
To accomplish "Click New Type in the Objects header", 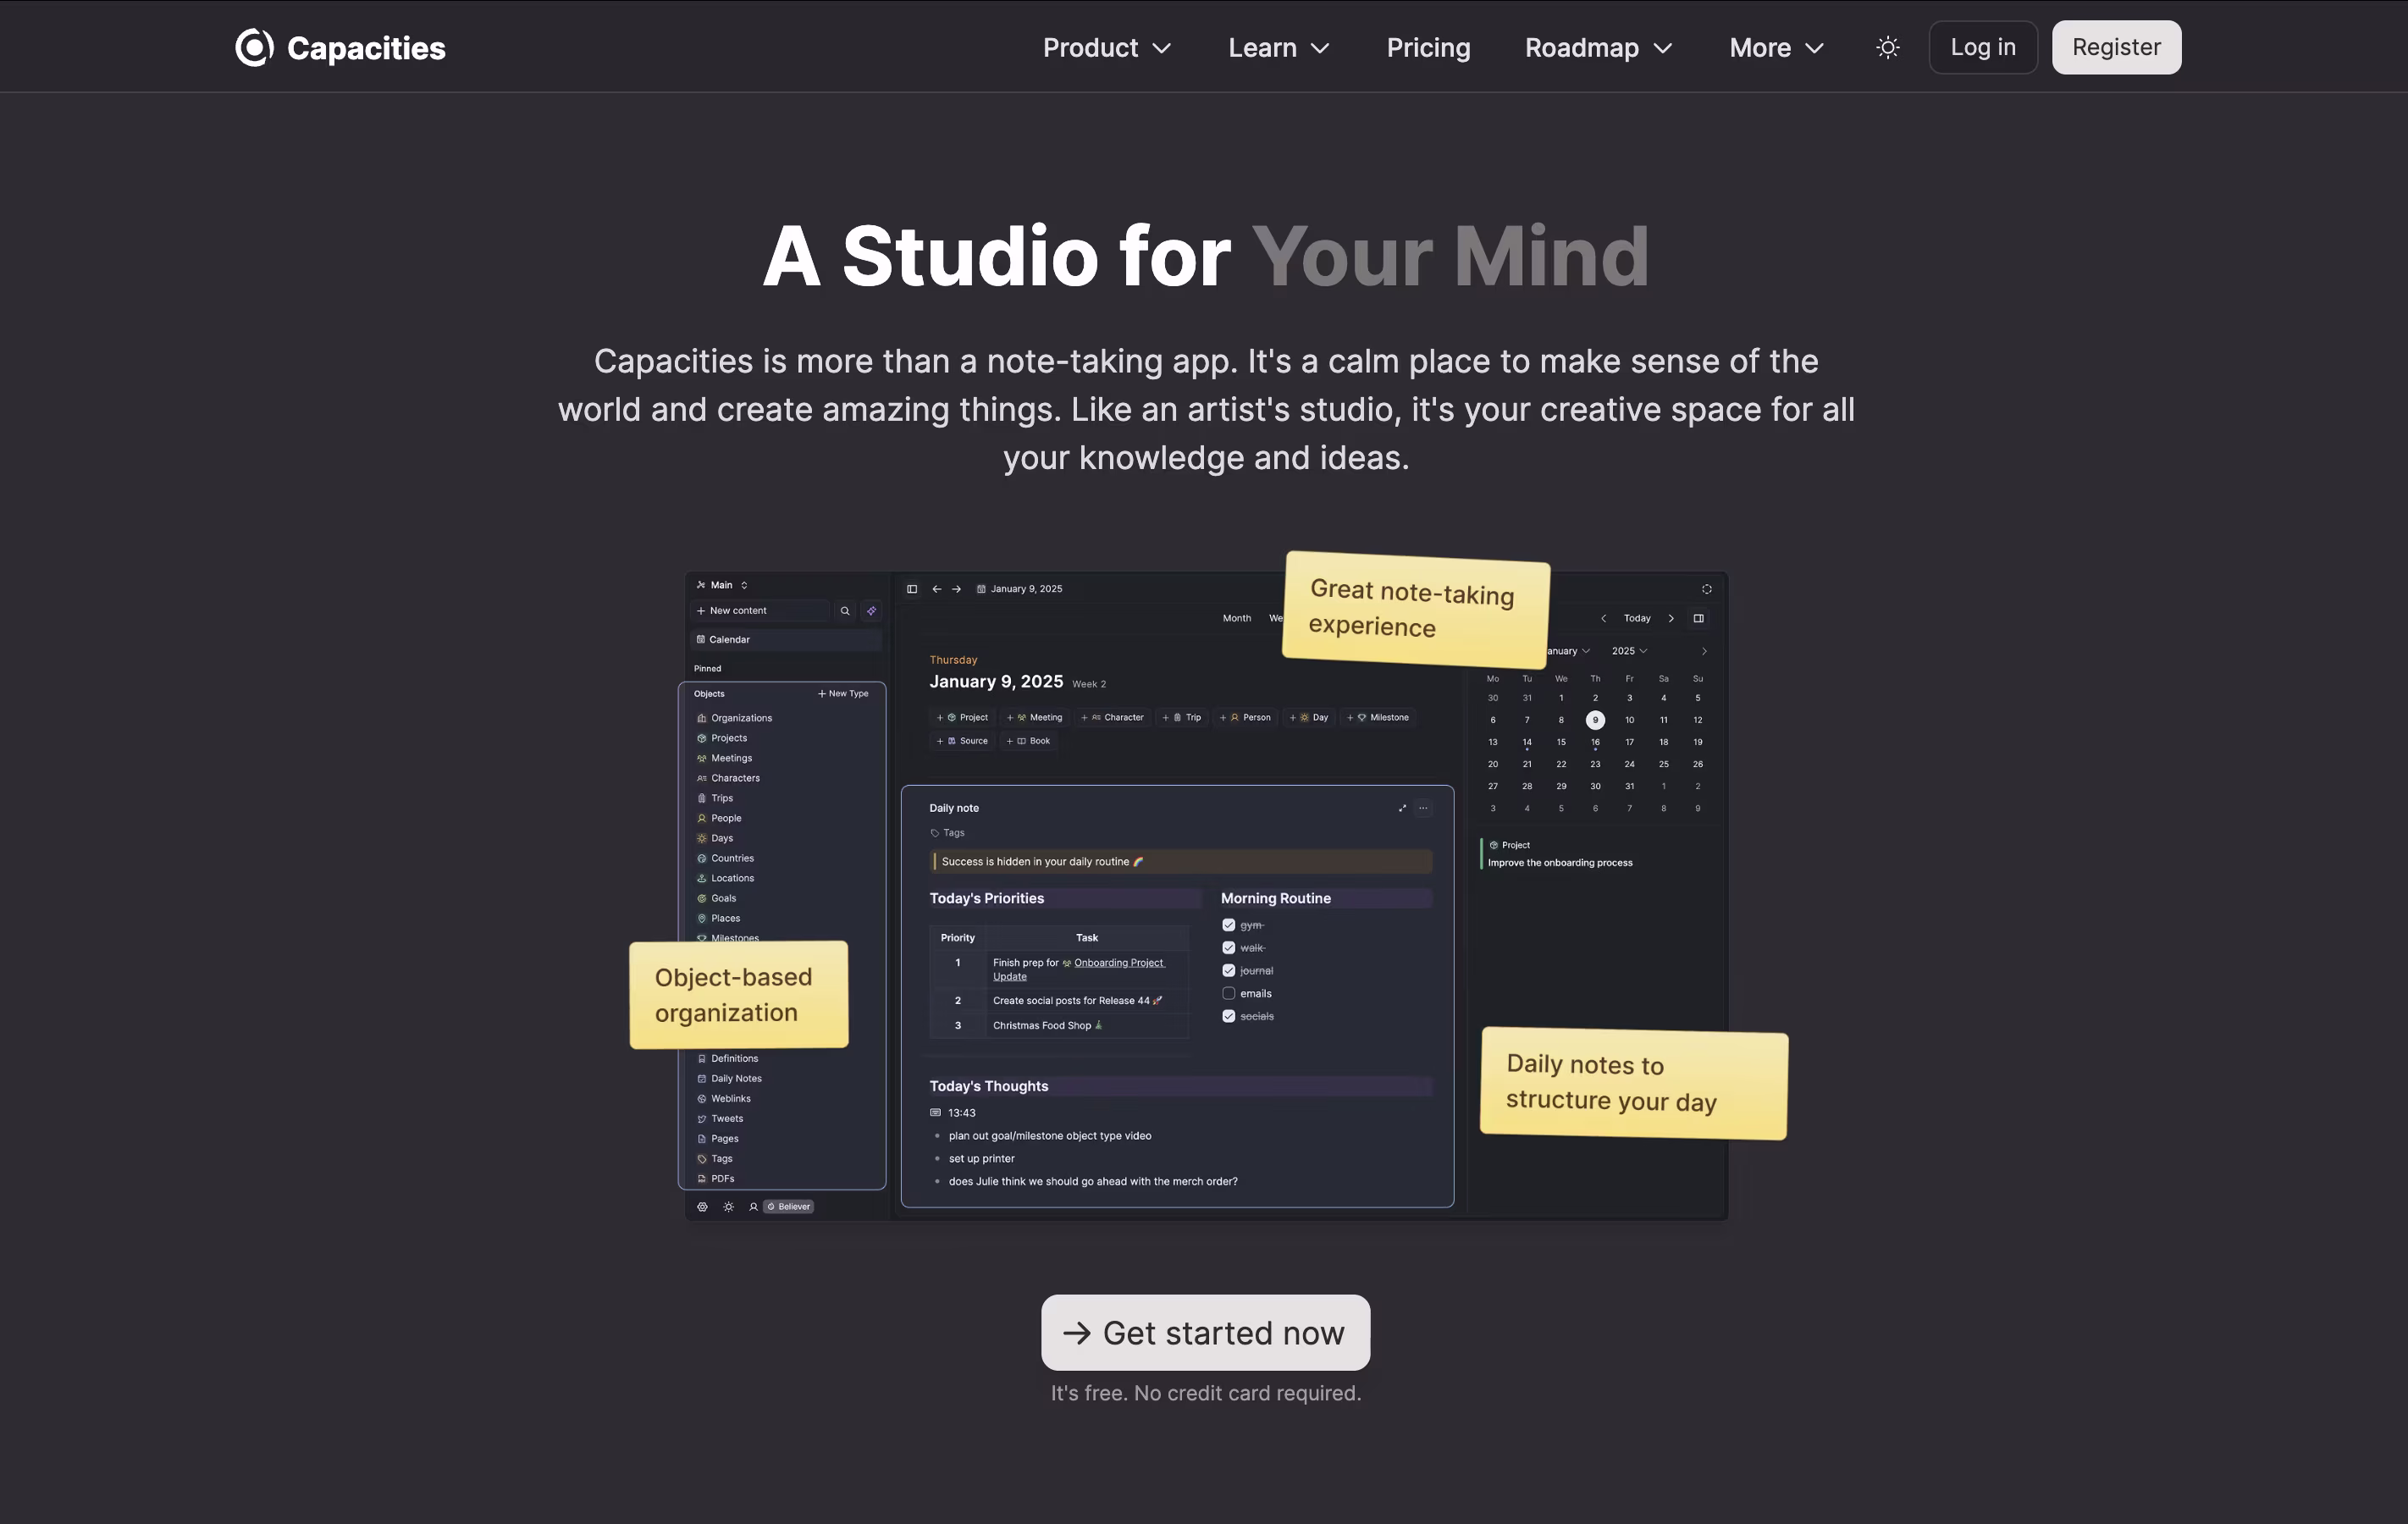I will click(843, 694).
